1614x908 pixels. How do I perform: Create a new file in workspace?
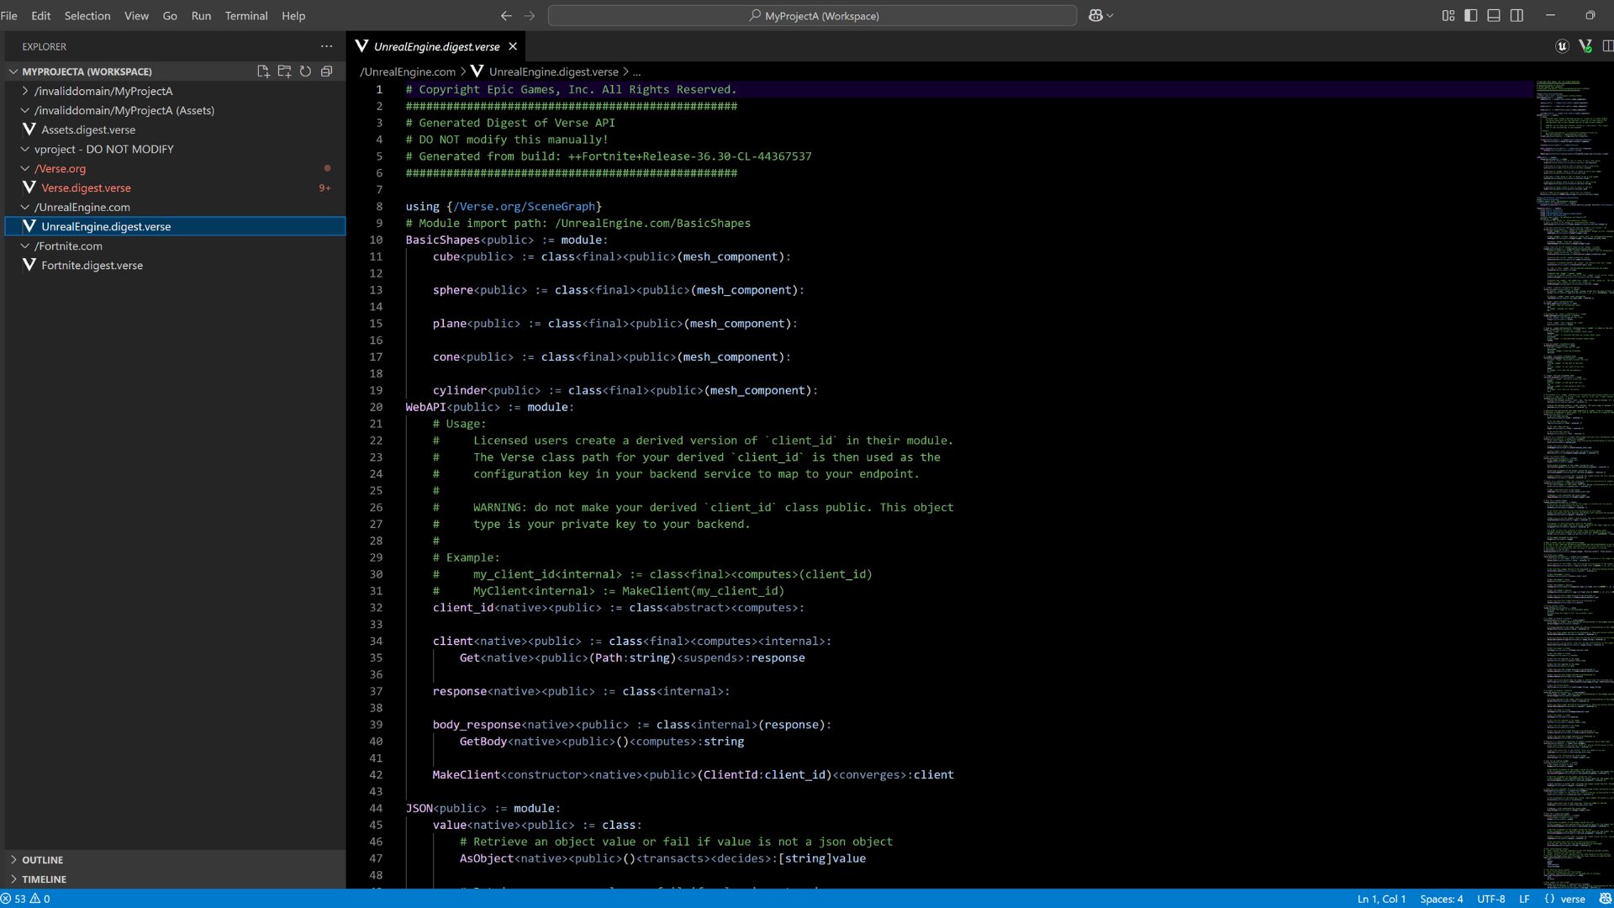click(263, 71)
